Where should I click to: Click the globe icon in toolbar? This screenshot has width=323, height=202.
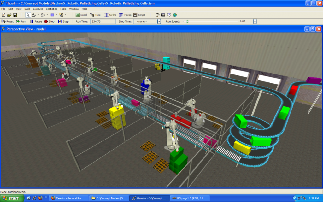pos(175,15)
